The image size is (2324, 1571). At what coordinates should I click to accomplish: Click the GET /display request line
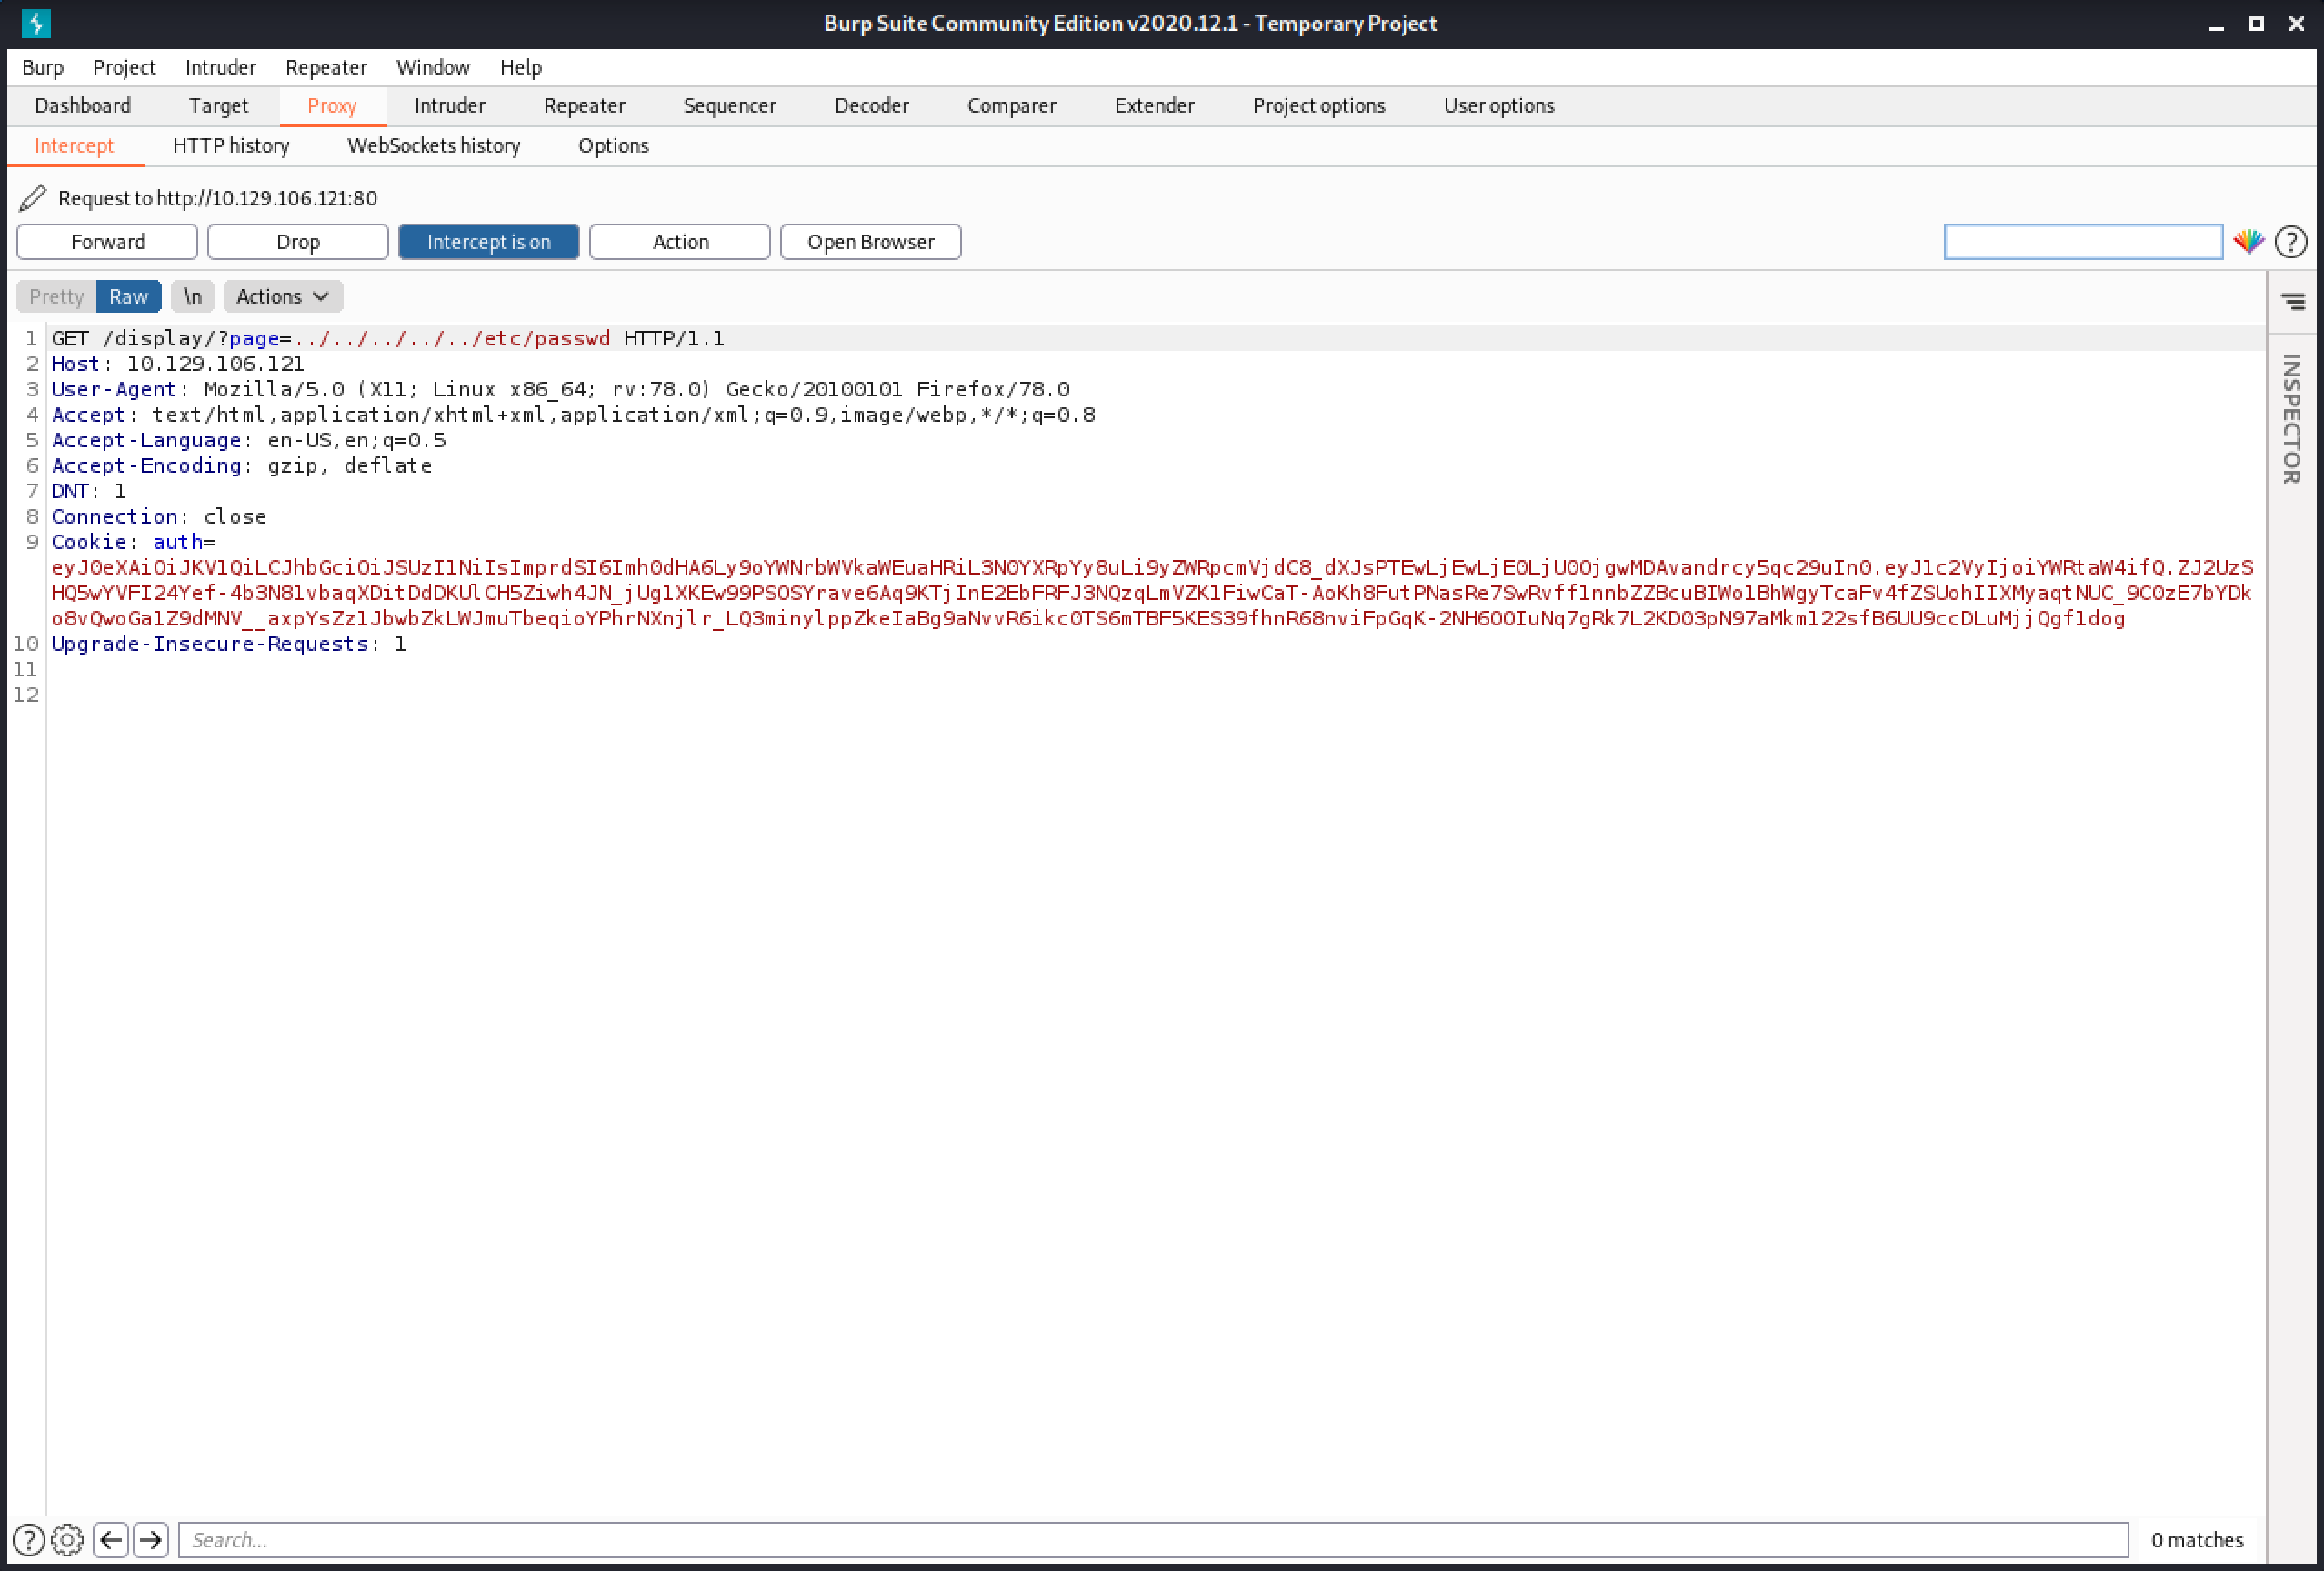point(388,338)
